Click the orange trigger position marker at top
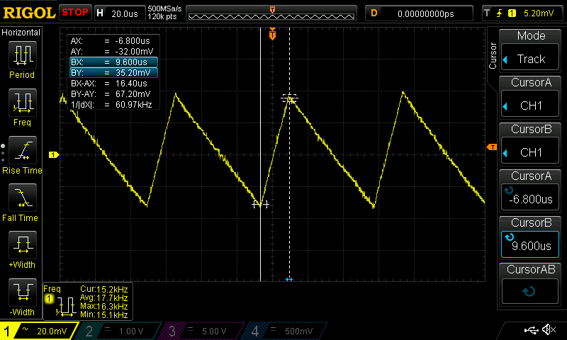The image size is (567, 340). [x=272, y=34]
